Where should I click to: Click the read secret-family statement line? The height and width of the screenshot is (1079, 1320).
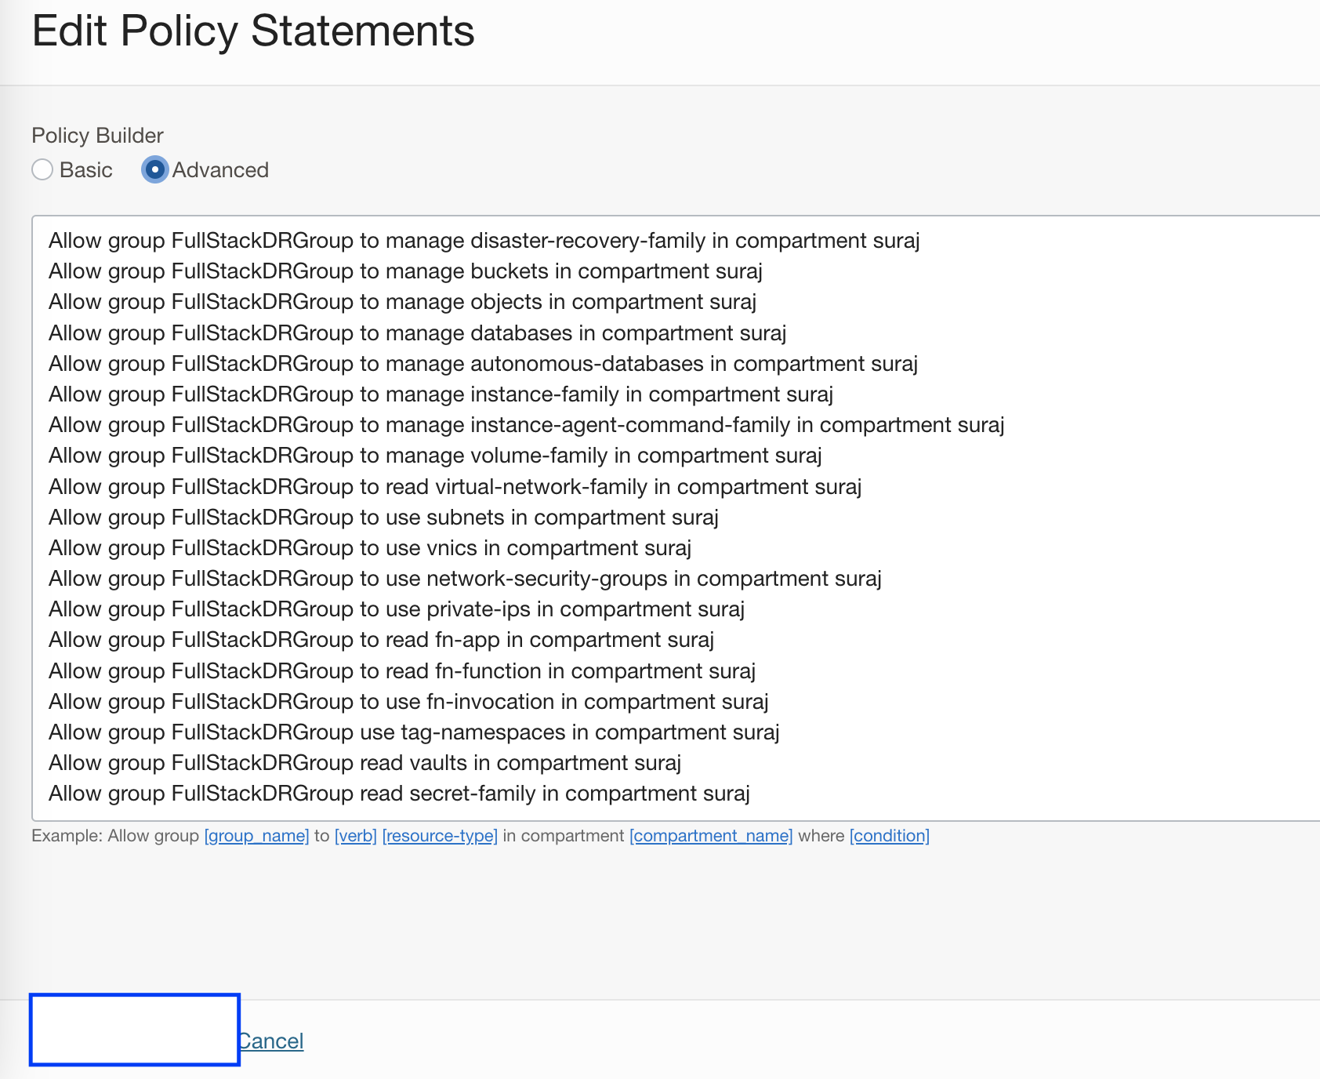(399, 794)
